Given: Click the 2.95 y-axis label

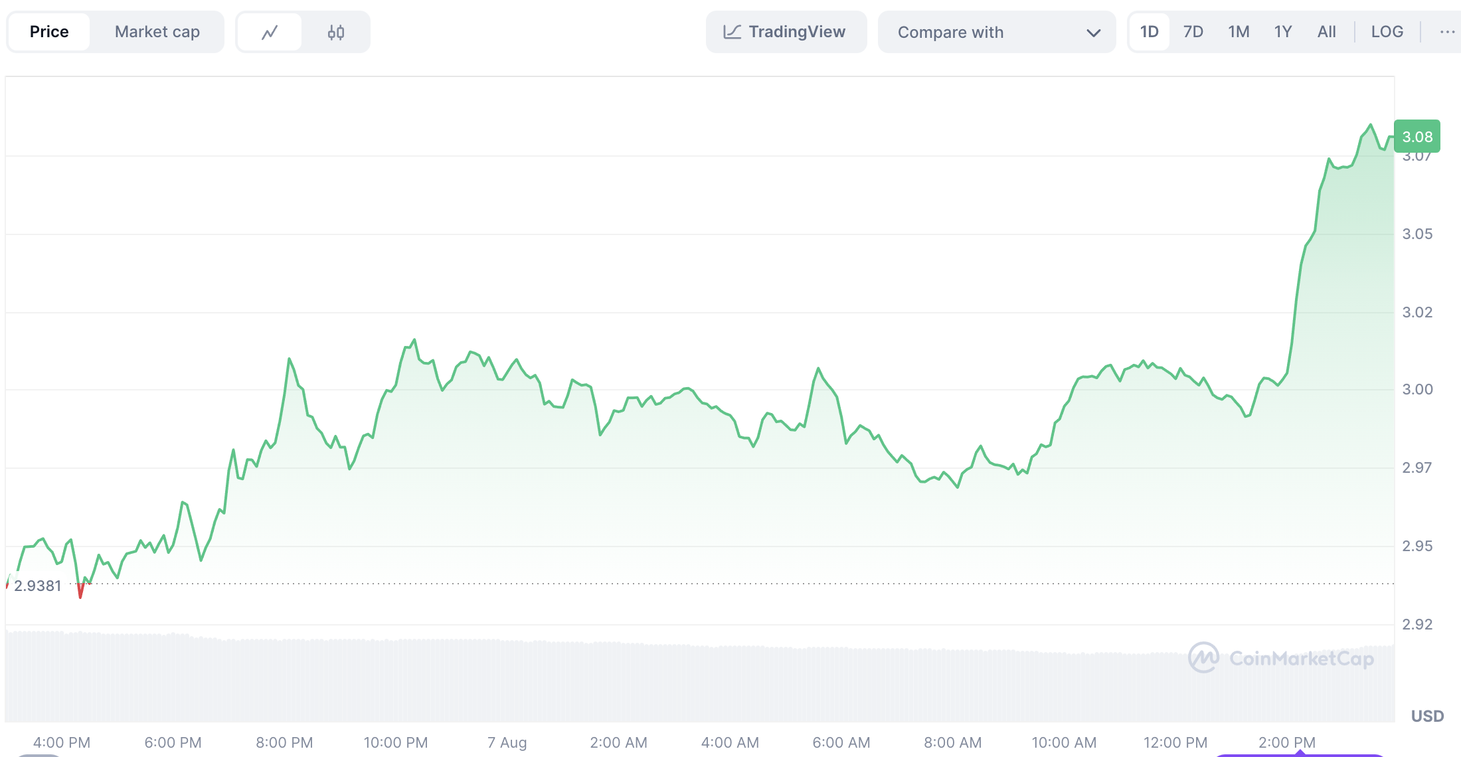Looking at the screenshot, I should coord(1417,546).
